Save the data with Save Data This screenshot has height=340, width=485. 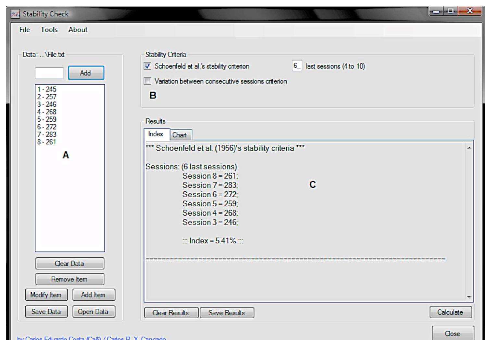(x=46, y=312)
